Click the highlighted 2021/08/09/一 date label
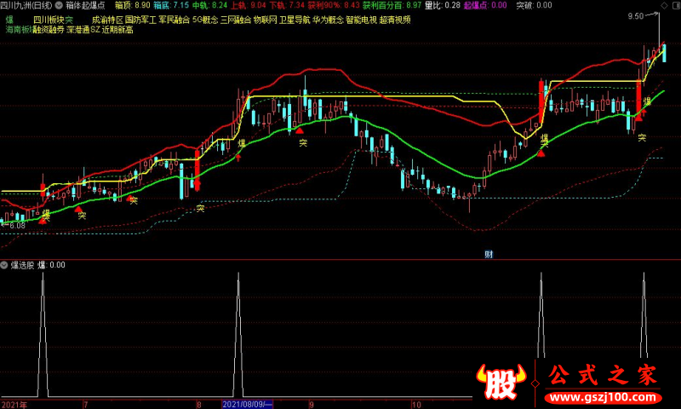This screenshot has width=681, height=409. 247,405
